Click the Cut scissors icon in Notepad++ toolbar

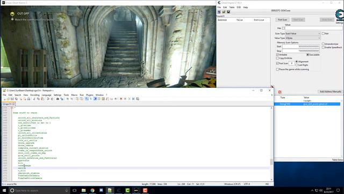click(x=34, y=99)
